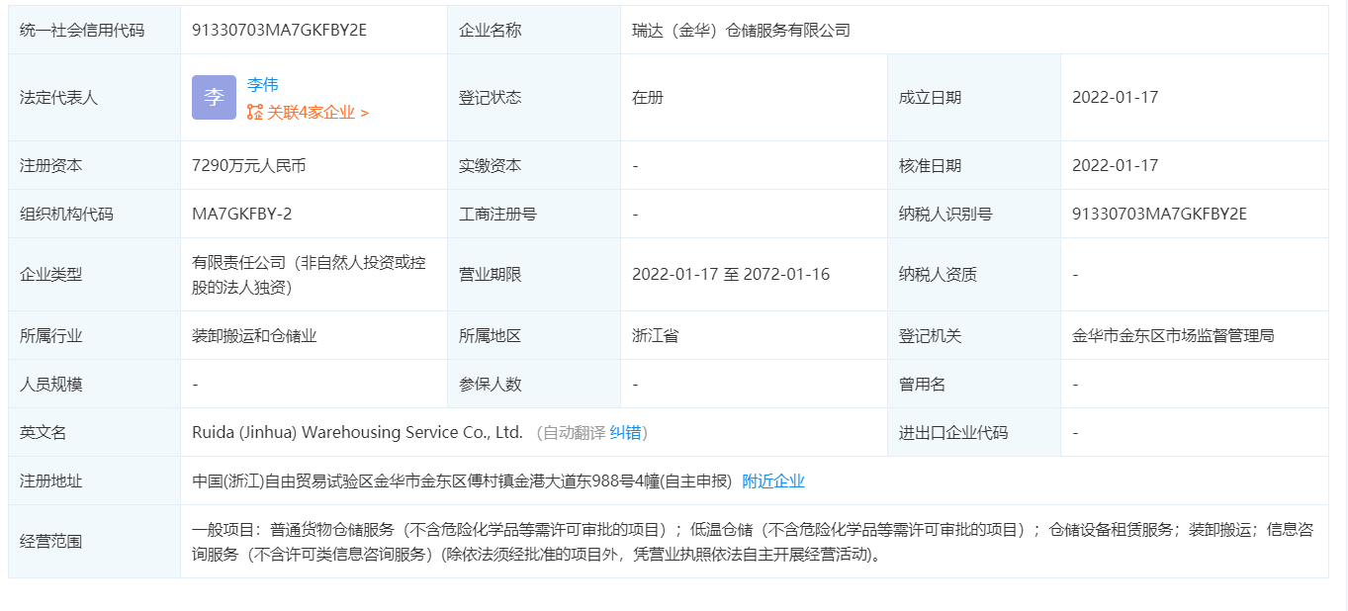
Task: Click the 进出口企业代码 label cell
Action: pos(974,432)
